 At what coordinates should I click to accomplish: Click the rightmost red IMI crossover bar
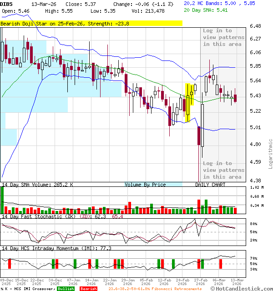click(221, 264)
